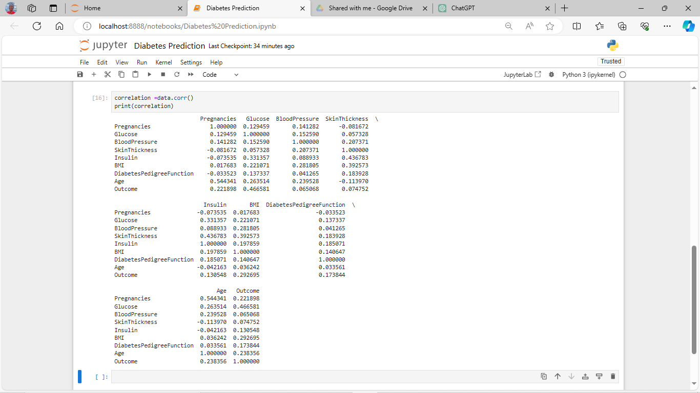This screenshot has height=393, width=700.
Task: Click the Outcome column header in last table
Action: pyautogui.click(x=248, y=291)
